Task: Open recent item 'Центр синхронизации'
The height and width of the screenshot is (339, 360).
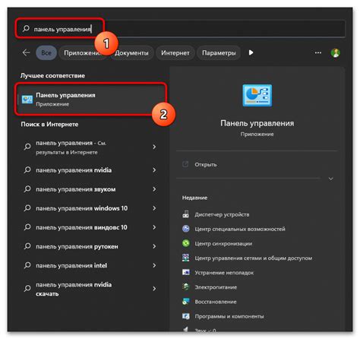Action: (x=223, y=244)
